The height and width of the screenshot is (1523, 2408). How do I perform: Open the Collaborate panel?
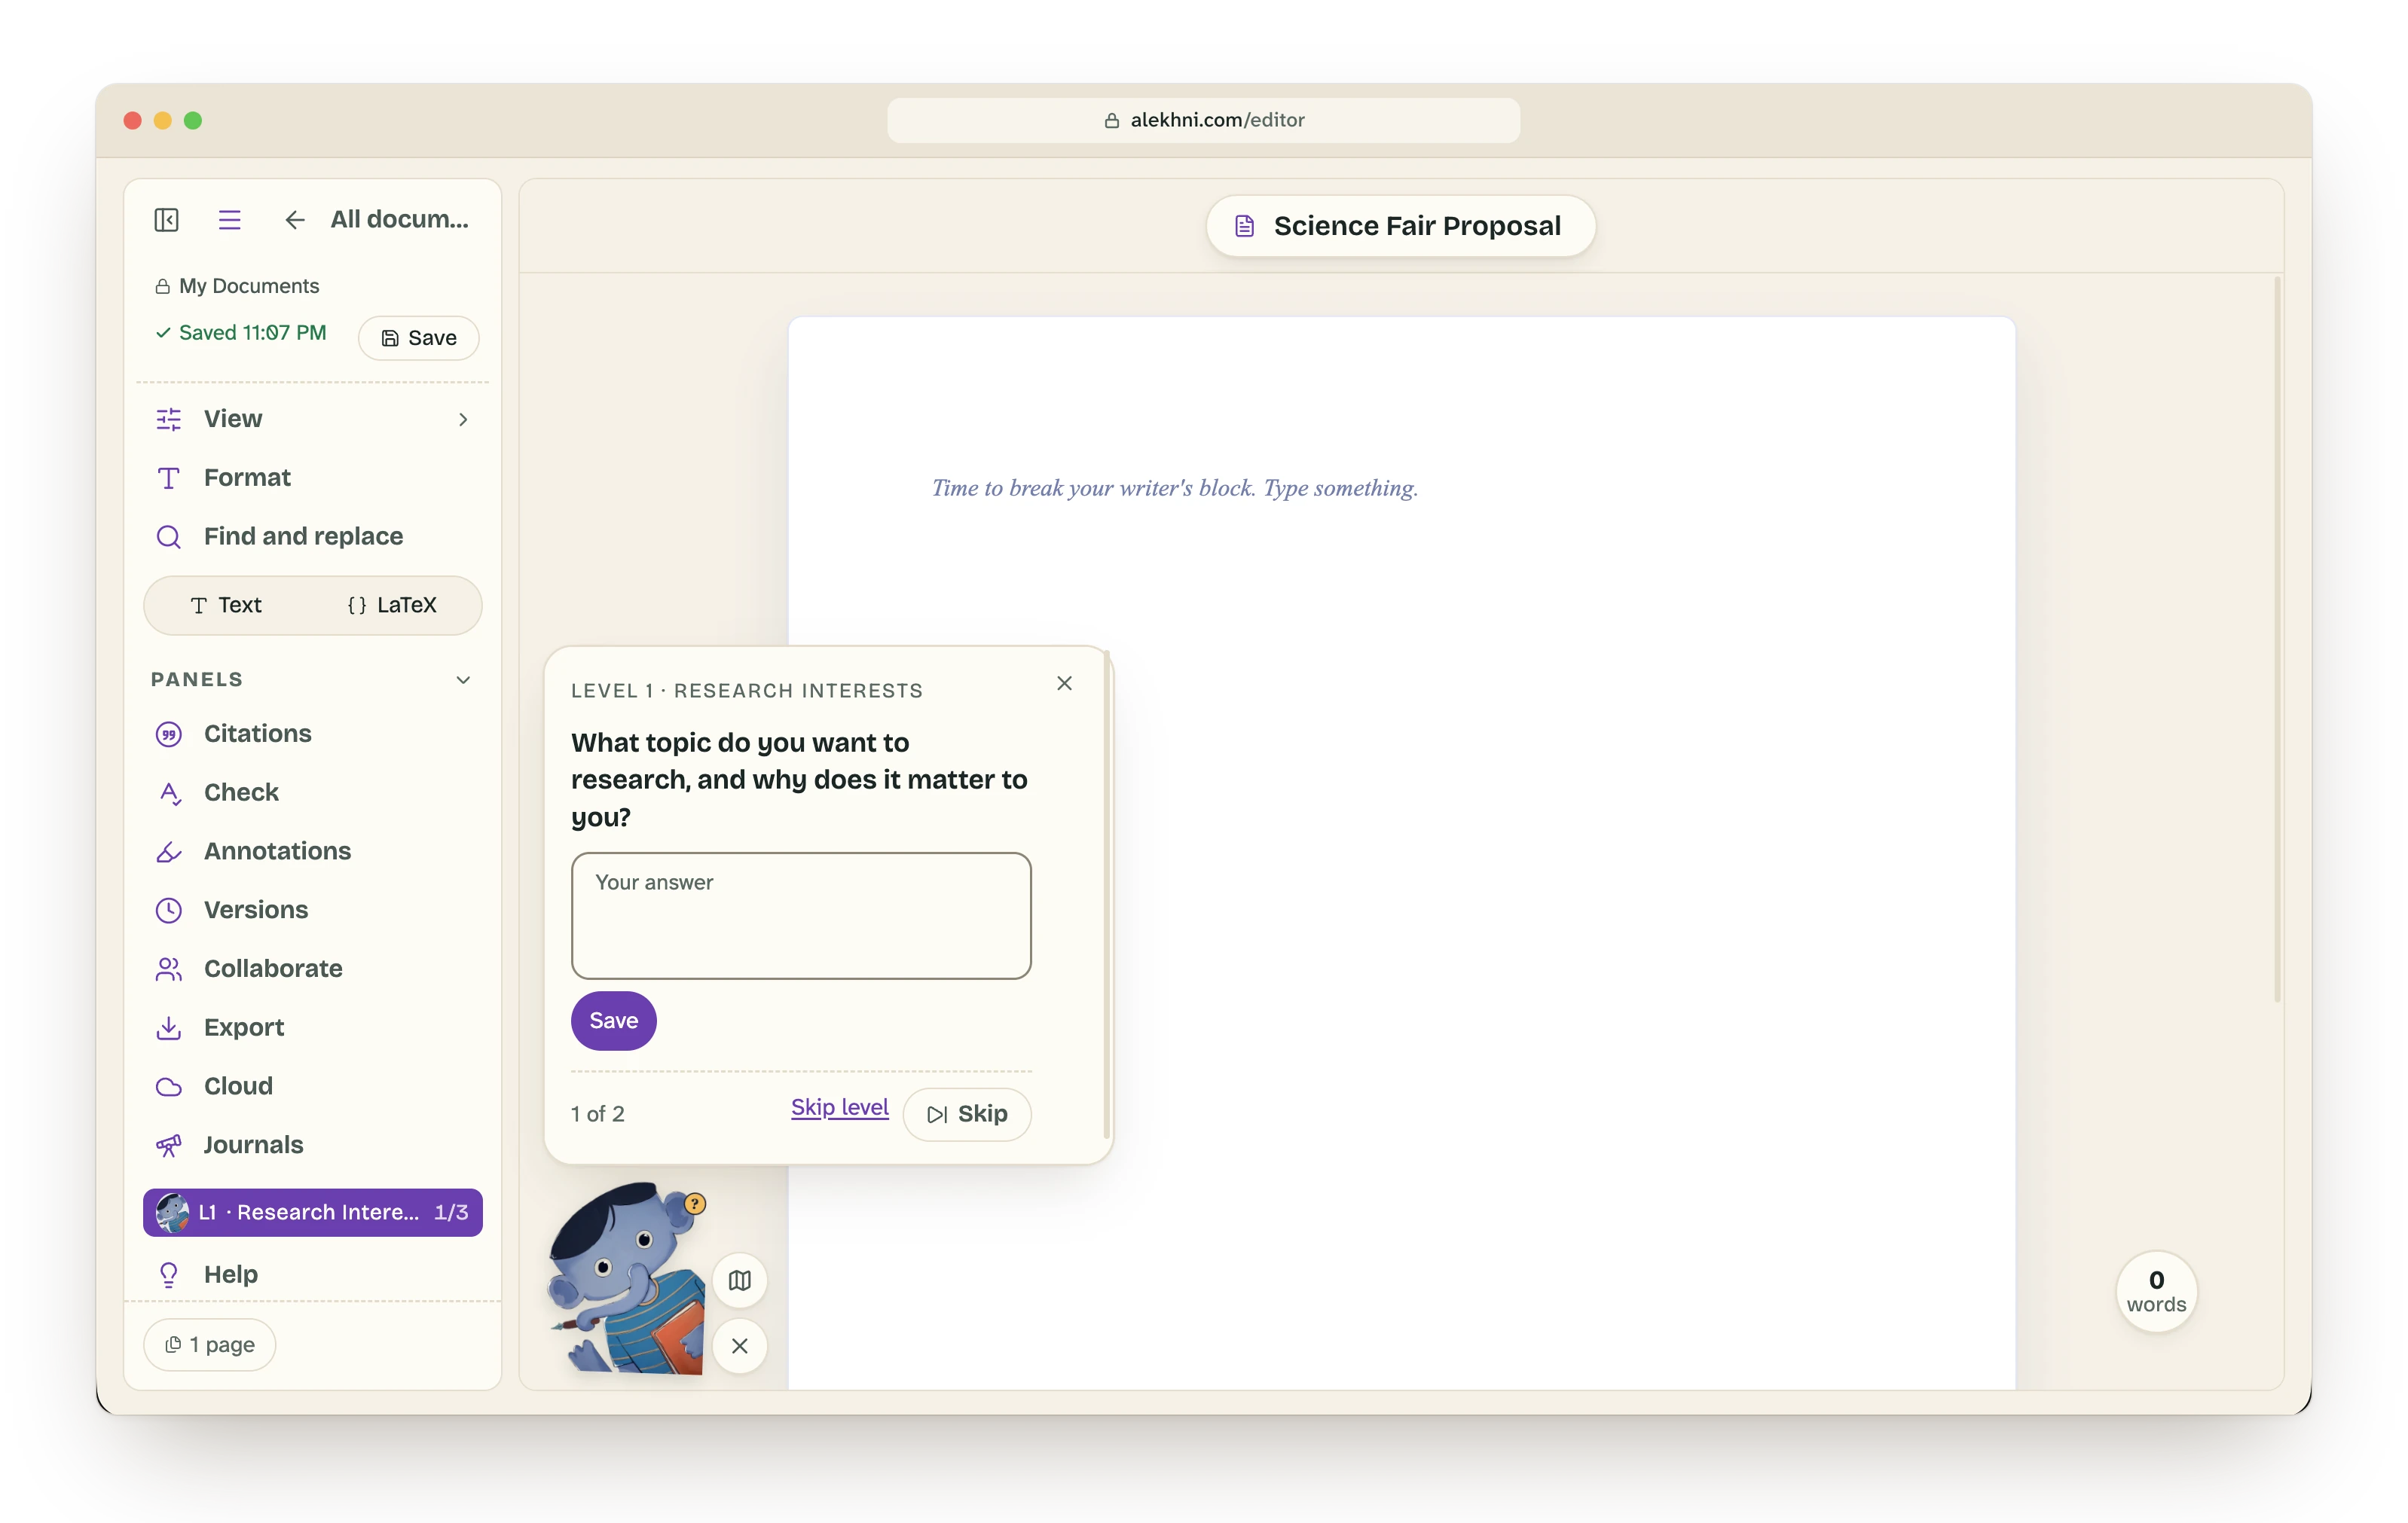point(312,969)
